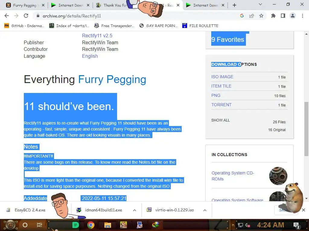Share this page via share icon
The height and width of the screenshot is (231, 309).
click(x=252, y=16)
